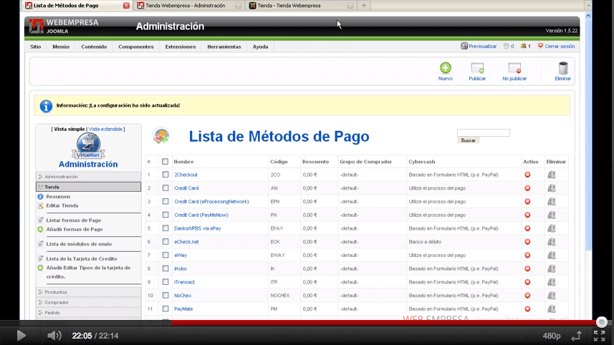Toggle video fullscreen mode
This screenshot has width=614, height=345.
click(599, 336)
